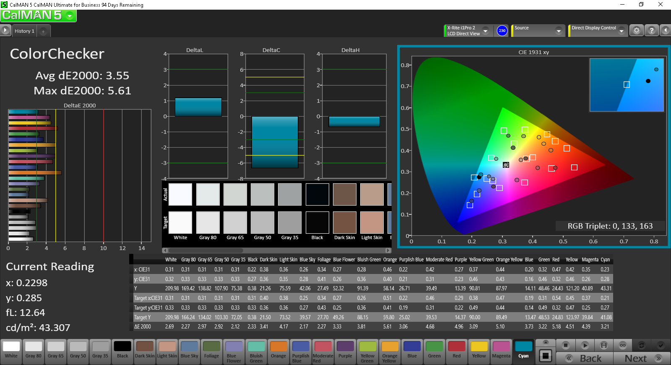Click the Dark Skin target swatch thumbnail
Screen dimensions: 671x365
point(345,222)
